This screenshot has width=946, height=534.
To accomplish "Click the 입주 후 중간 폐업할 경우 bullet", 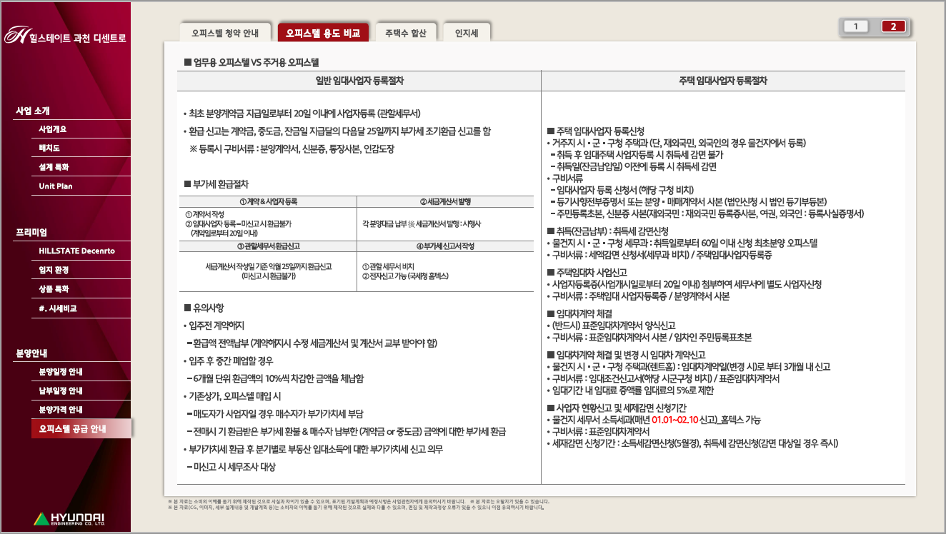I will coord(228,361).
